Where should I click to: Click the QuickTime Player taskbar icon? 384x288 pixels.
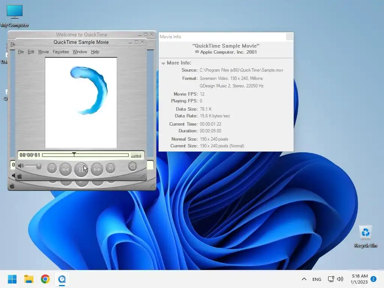point(62,279)
